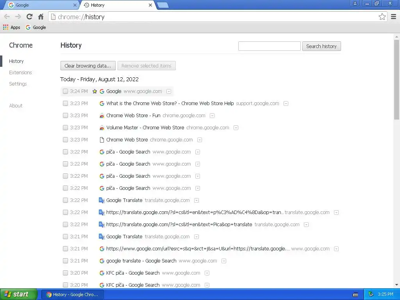
Task: Open the Volume Master - Chrome Web Store link
Action: coord(145,128)
